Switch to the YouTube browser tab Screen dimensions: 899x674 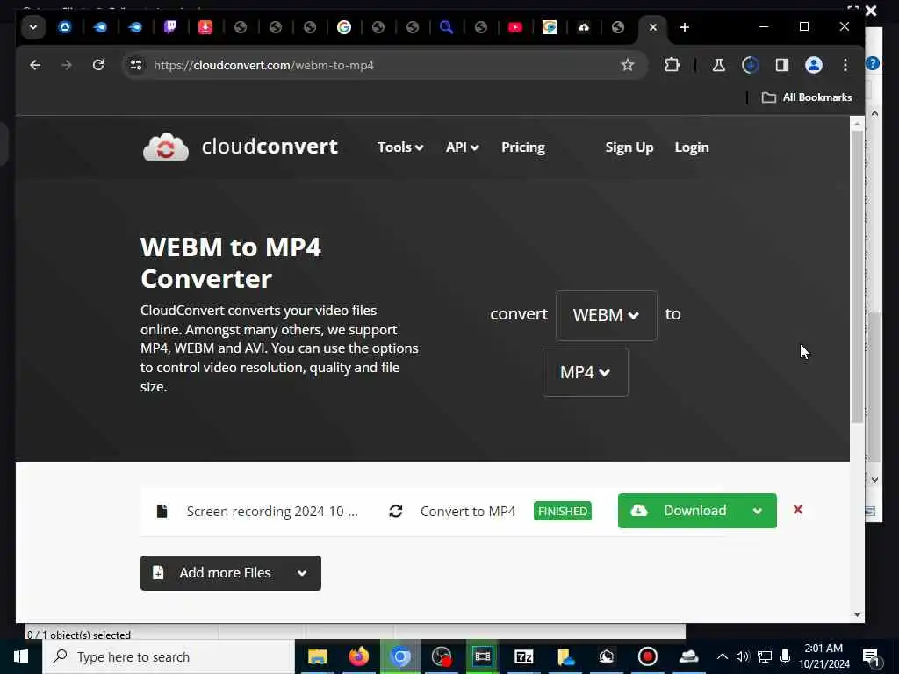click(514, 27)
